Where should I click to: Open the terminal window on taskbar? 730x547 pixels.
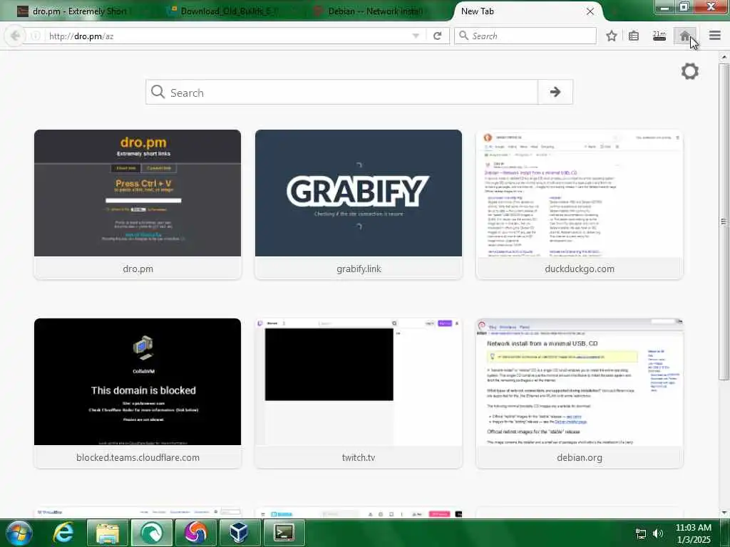tap(284, 533)
